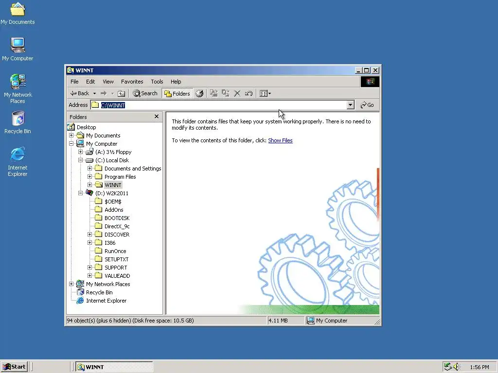The image size is (498, 373).
Task: Click the Internet Explorer desktop icon
Action: point(18,161)
